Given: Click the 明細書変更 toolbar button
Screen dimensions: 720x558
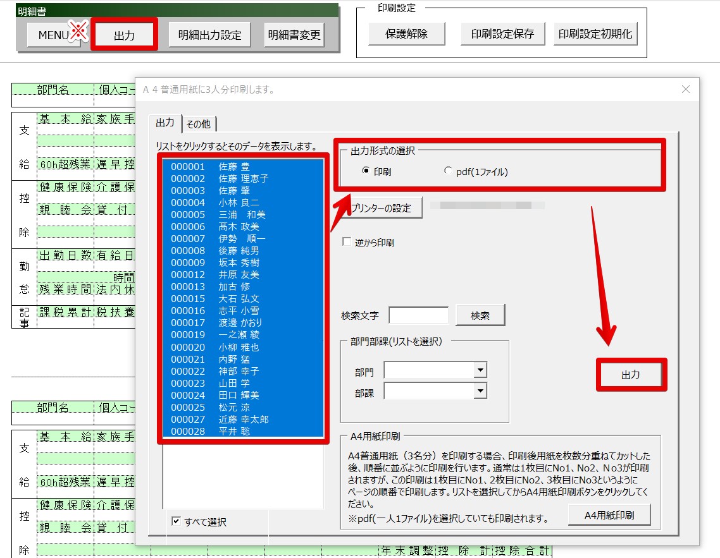Looking at the screenshot, I should coord(294,35).
